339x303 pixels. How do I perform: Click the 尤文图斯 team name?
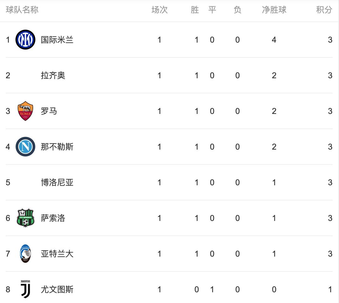[x=57, y=289]
